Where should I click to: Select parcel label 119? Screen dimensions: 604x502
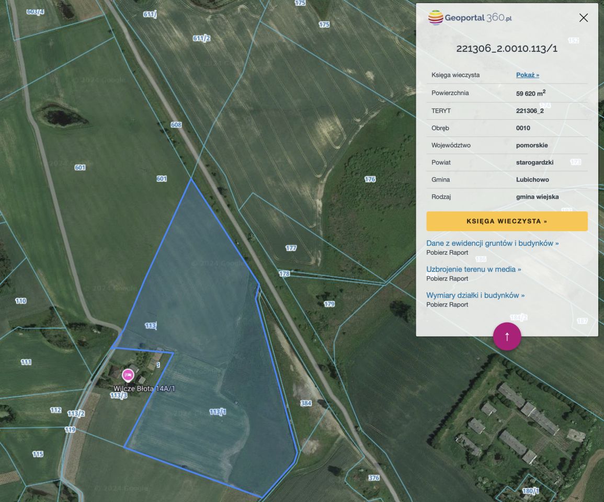(x=70, y=429)
